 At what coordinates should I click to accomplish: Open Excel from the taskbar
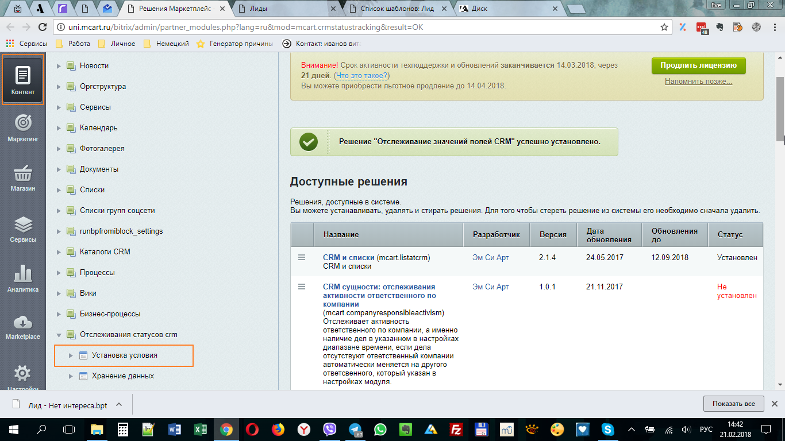pos(200,429)
